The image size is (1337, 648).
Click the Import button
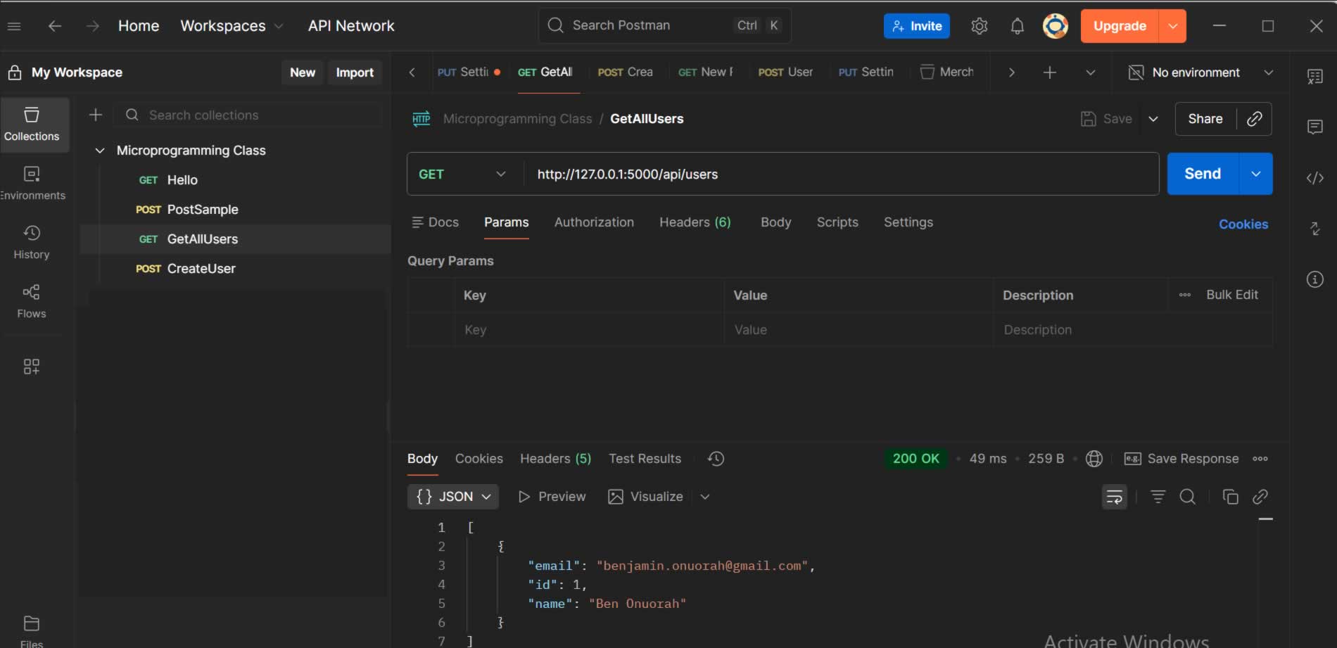(x=355, y=72)
